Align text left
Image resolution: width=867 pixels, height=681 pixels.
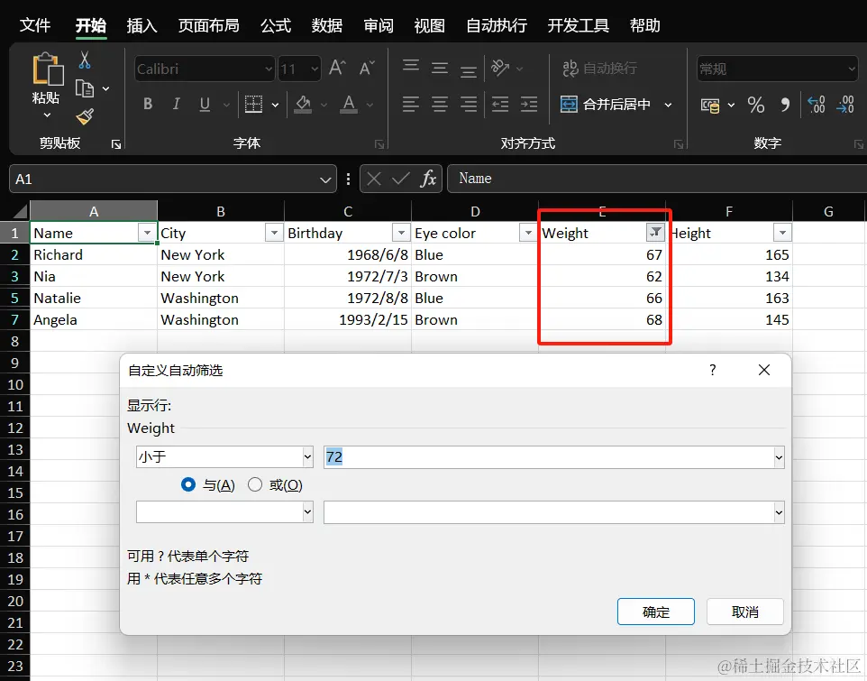pos(411,104)
